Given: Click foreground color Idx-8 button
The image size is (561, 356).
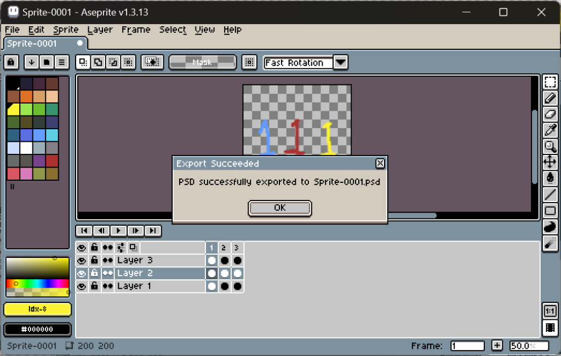Looking at the screenshot, I should coord(38,309).
